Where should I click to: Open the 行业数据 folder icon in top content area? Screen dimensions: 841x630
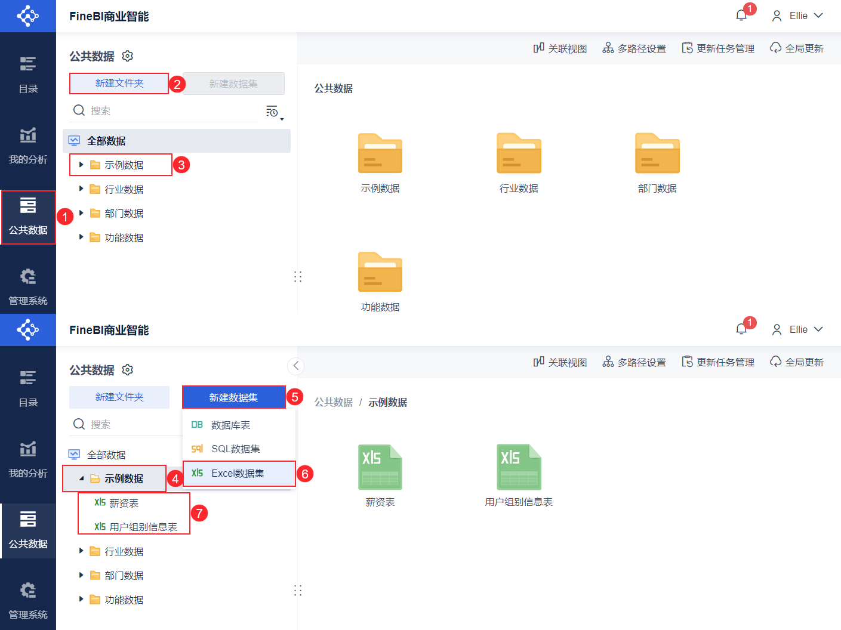519,153
